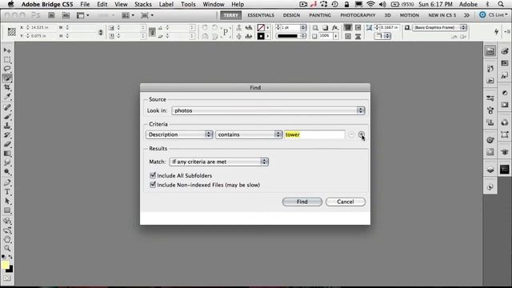Select the Move tool in the toolbox

(x=7, y=50)
